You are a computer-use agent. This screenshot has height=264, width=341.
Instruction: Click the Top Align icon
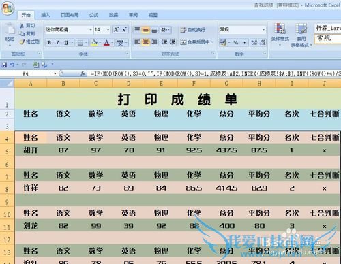click(x=137, y=30)
